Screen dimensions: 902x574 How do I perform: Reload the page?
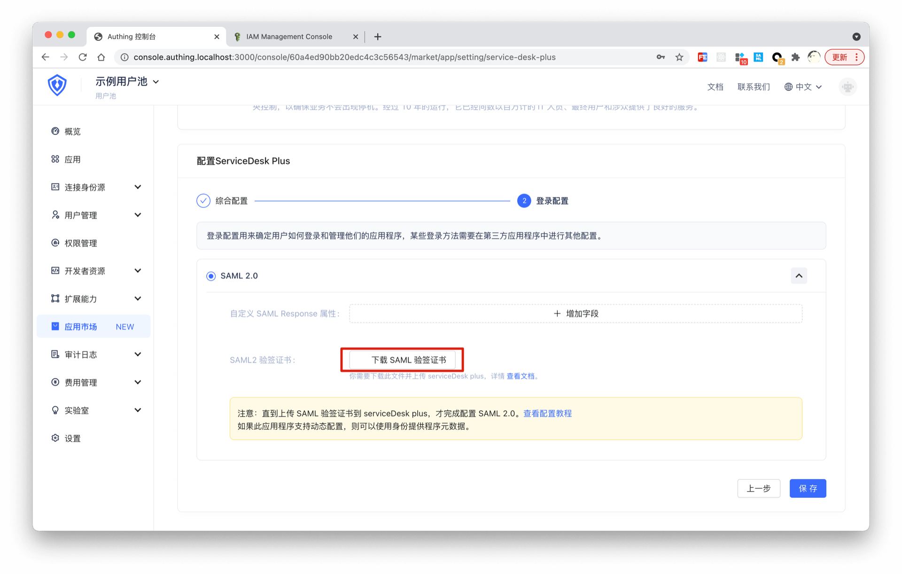tap(83, 57)
